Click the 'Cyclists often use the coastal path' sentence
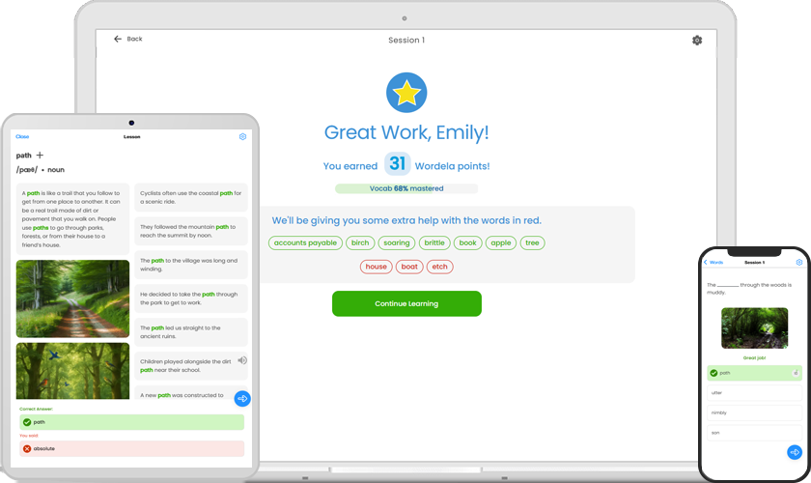811x483 pixels. [191, 197]
